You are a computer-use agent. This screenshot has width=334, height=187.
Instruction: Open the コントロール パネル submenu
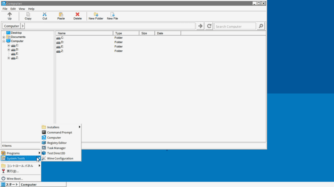(x=20, y=166)
